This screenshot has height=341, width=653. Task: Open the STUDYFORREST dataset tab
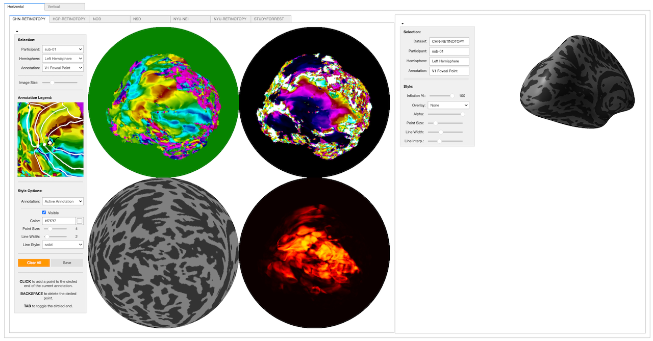271,19
